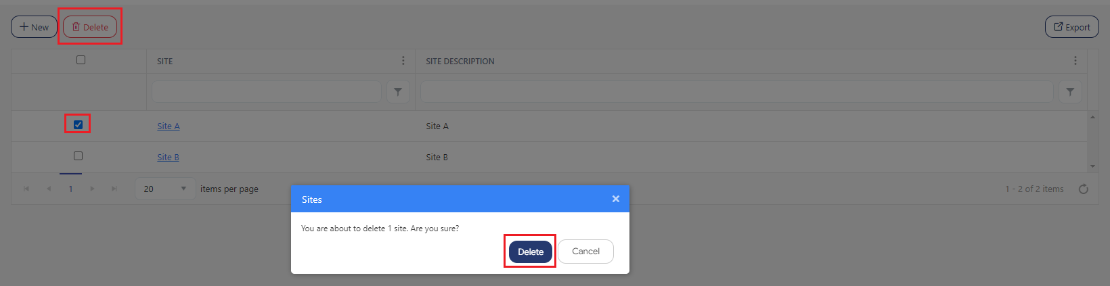The image size is (1110, 286).
Task: Toggle the select-all header checkbox
Action: (81, 60)
